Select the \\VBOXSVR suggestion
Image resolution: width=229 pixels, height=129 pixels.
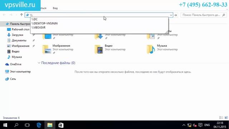click(99, 28)
